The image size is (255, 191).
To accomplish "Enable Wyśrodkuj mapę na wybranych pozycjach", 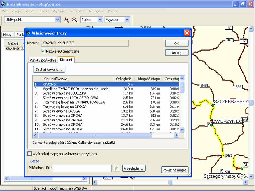I will click(x=29, y=154).
